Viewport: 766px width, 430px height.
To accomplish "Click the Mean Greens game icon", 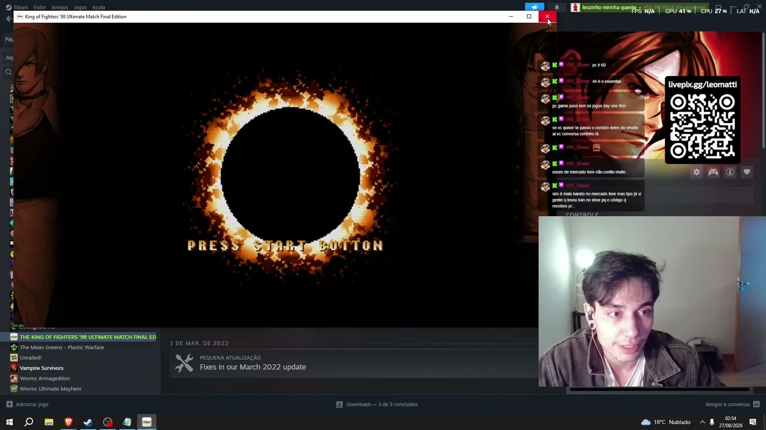I will (x=14, y=347).
